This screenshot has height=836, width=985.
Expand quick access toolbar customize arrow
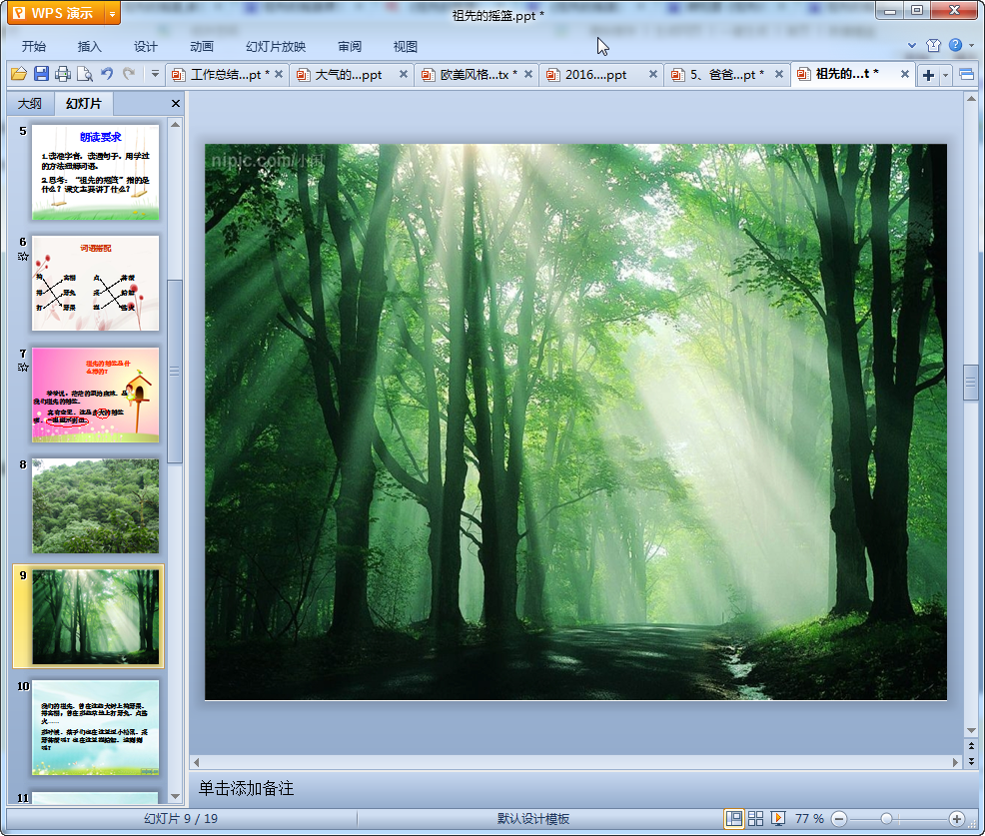coord(155,74)
